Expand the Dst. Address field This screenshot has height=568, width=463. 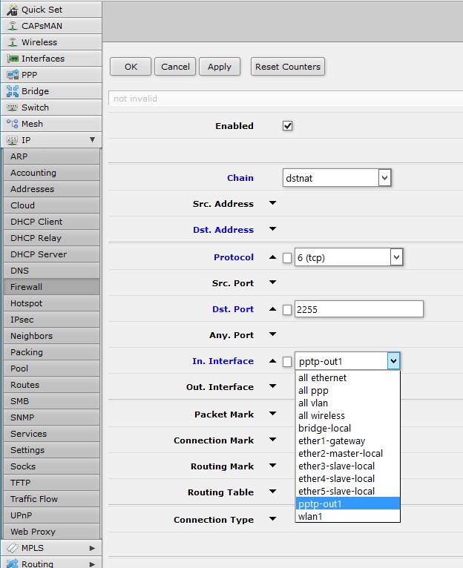click(x=272, y=229)
